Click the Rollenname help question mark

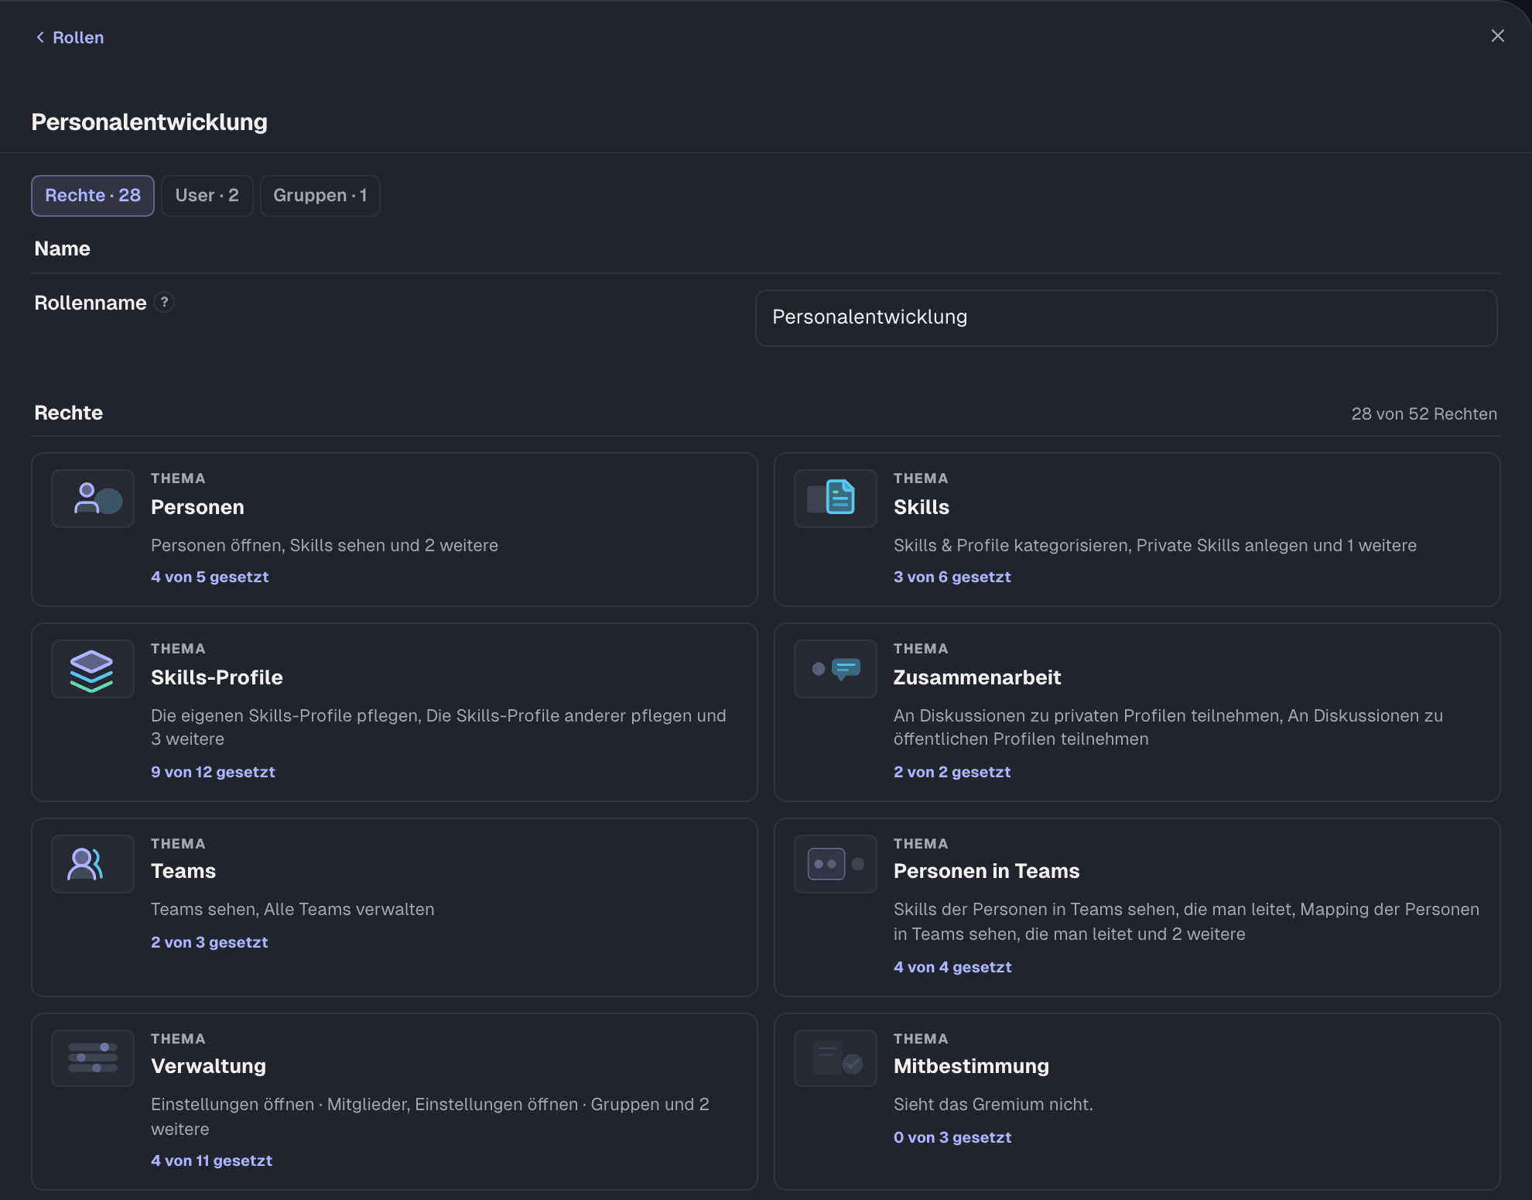(x=164, y=303)
